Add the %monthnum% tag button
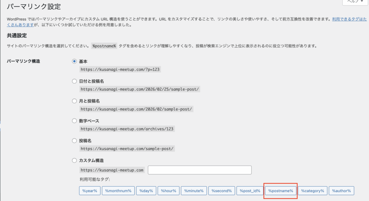 coord(119,191)
